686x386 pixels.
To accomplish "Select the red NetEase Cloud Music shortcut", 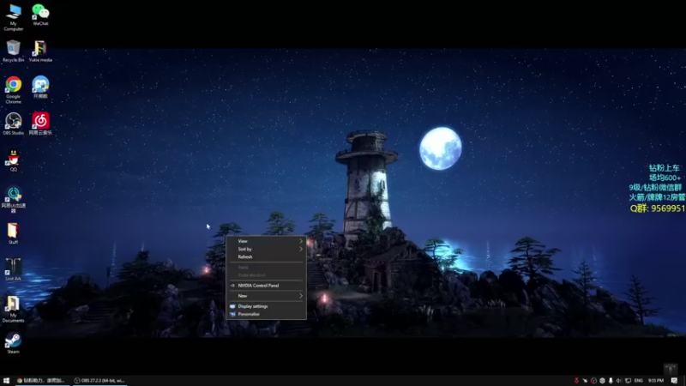I will click(x=40, y=124).
